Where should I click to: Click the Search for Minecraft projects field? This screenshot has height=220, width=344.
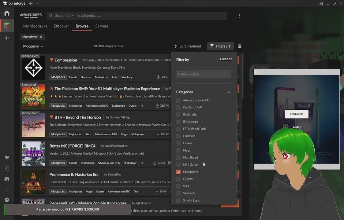coord(136,16)
